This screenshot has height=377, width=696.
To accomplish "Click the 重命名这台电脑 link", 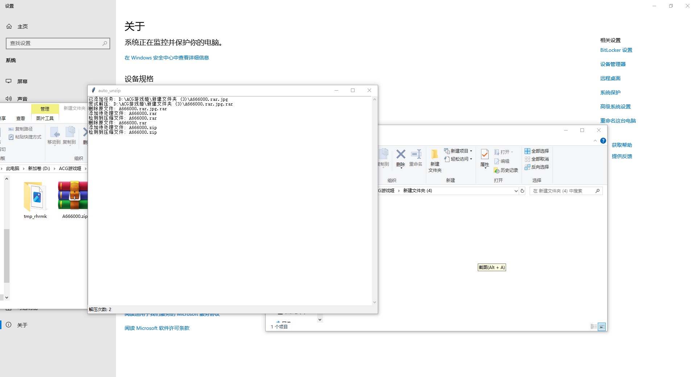I will pyautogui.click(x=618, y=121).
